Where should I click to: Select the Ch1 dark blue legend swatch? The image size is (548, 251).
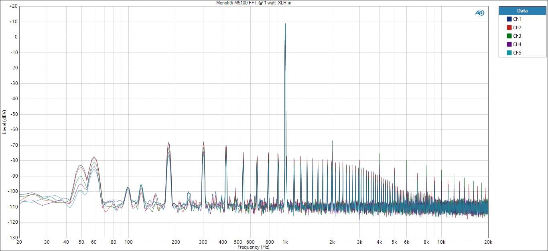(x=509, y=19)
